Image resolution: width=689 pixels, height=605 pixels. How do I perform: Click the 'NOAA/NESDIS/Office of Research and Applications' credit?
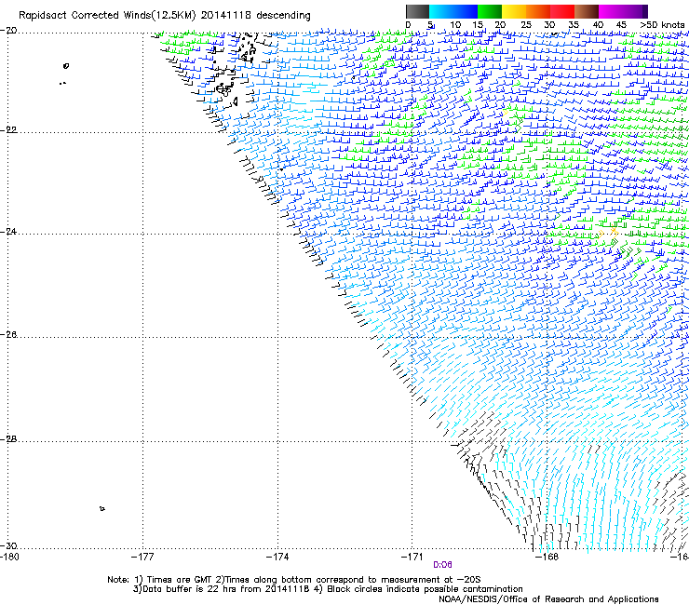pos(548,599)
